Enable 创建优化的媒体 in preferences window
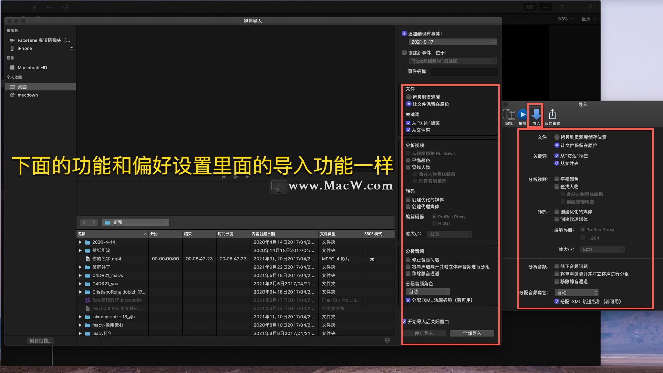This screenshot has width=663, height=373. [x=557, y=212]
